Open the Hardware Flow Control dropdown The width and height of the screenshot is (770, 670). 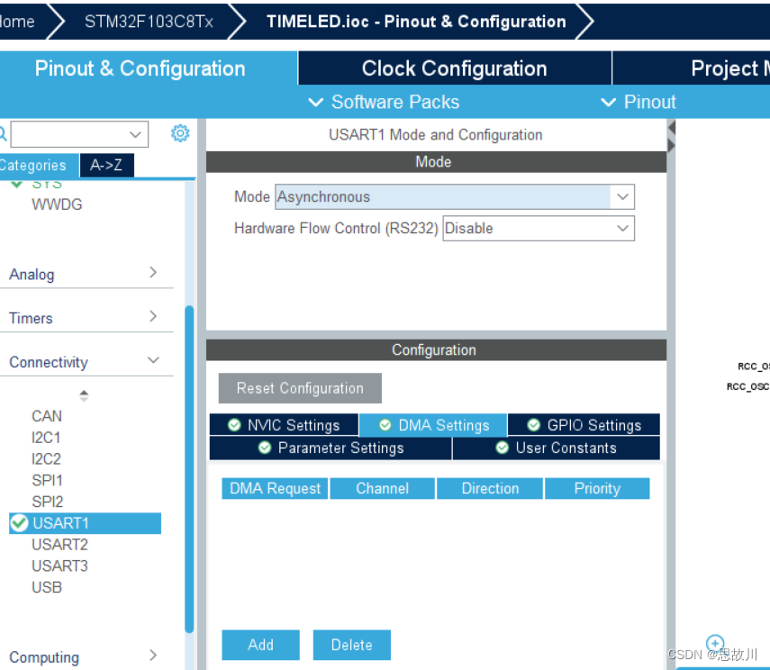[539, 229]
